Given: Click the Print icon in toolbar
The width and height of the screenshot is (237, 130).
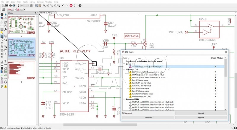Looking at the screenshot, I should tap(10, 5).
